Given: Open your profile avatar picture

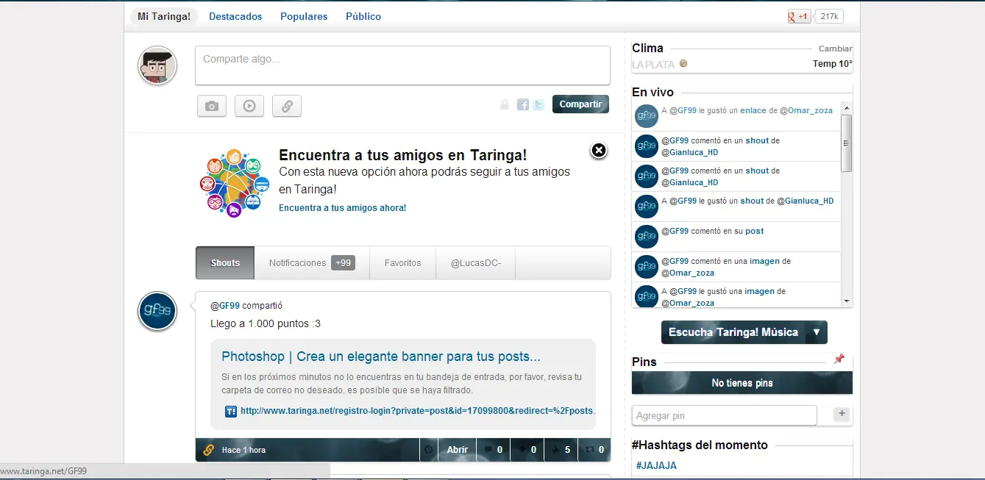Looking at the screenshot, I should point(157,65).
